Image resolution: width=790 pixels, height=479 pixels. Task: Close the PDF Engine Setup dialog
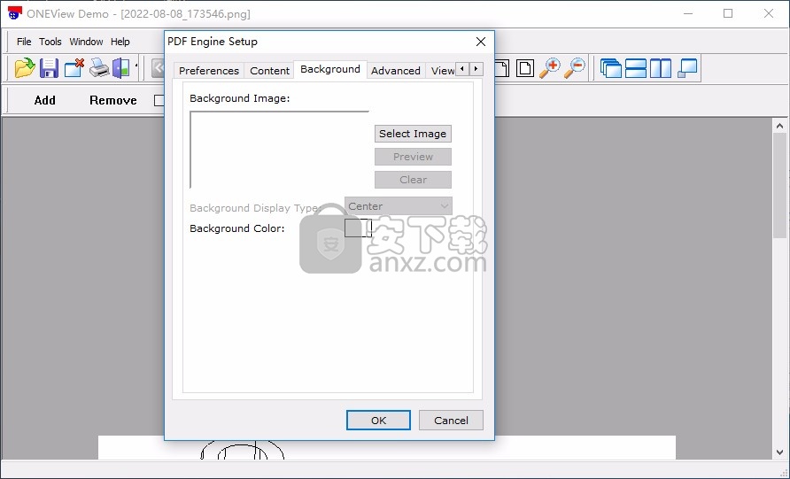(481, 42)
